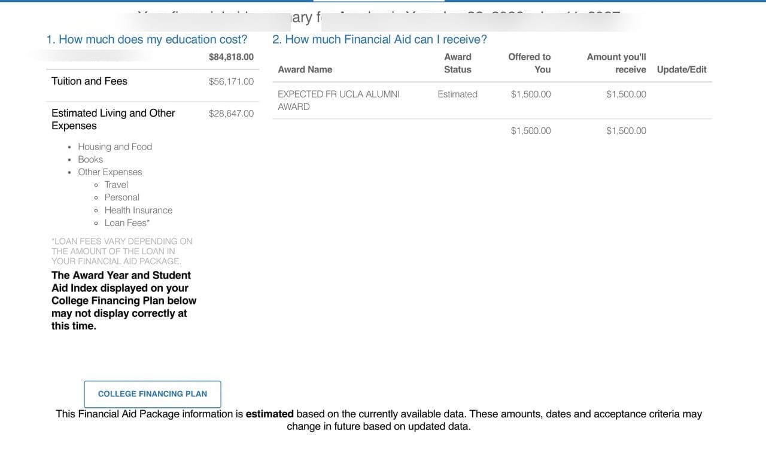This screenshot has width=766, height=455.
Task: Click the Books list item
Action: point(90,159)
